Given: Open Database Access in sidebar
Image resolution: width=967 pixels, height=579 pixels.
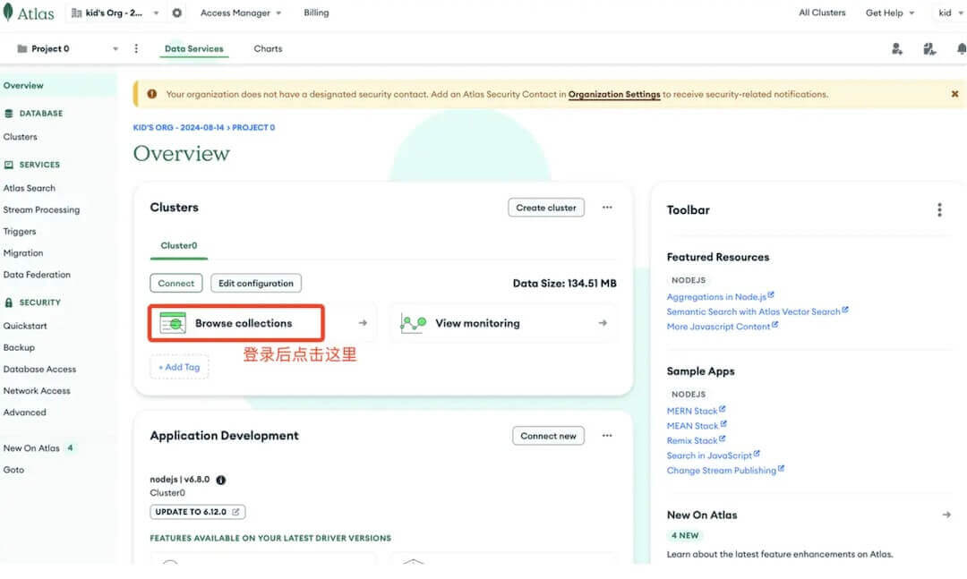Looking at the screenshot, I should [x=40, y=369].
